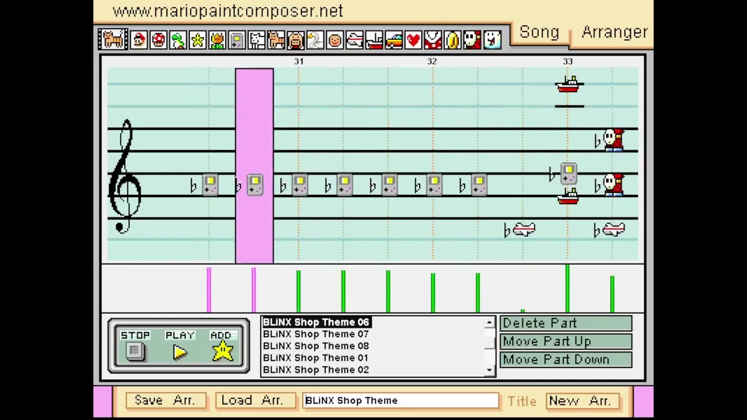Select the Mushroom instrument icon
The image size is (747, 420).
coord(158,40)
